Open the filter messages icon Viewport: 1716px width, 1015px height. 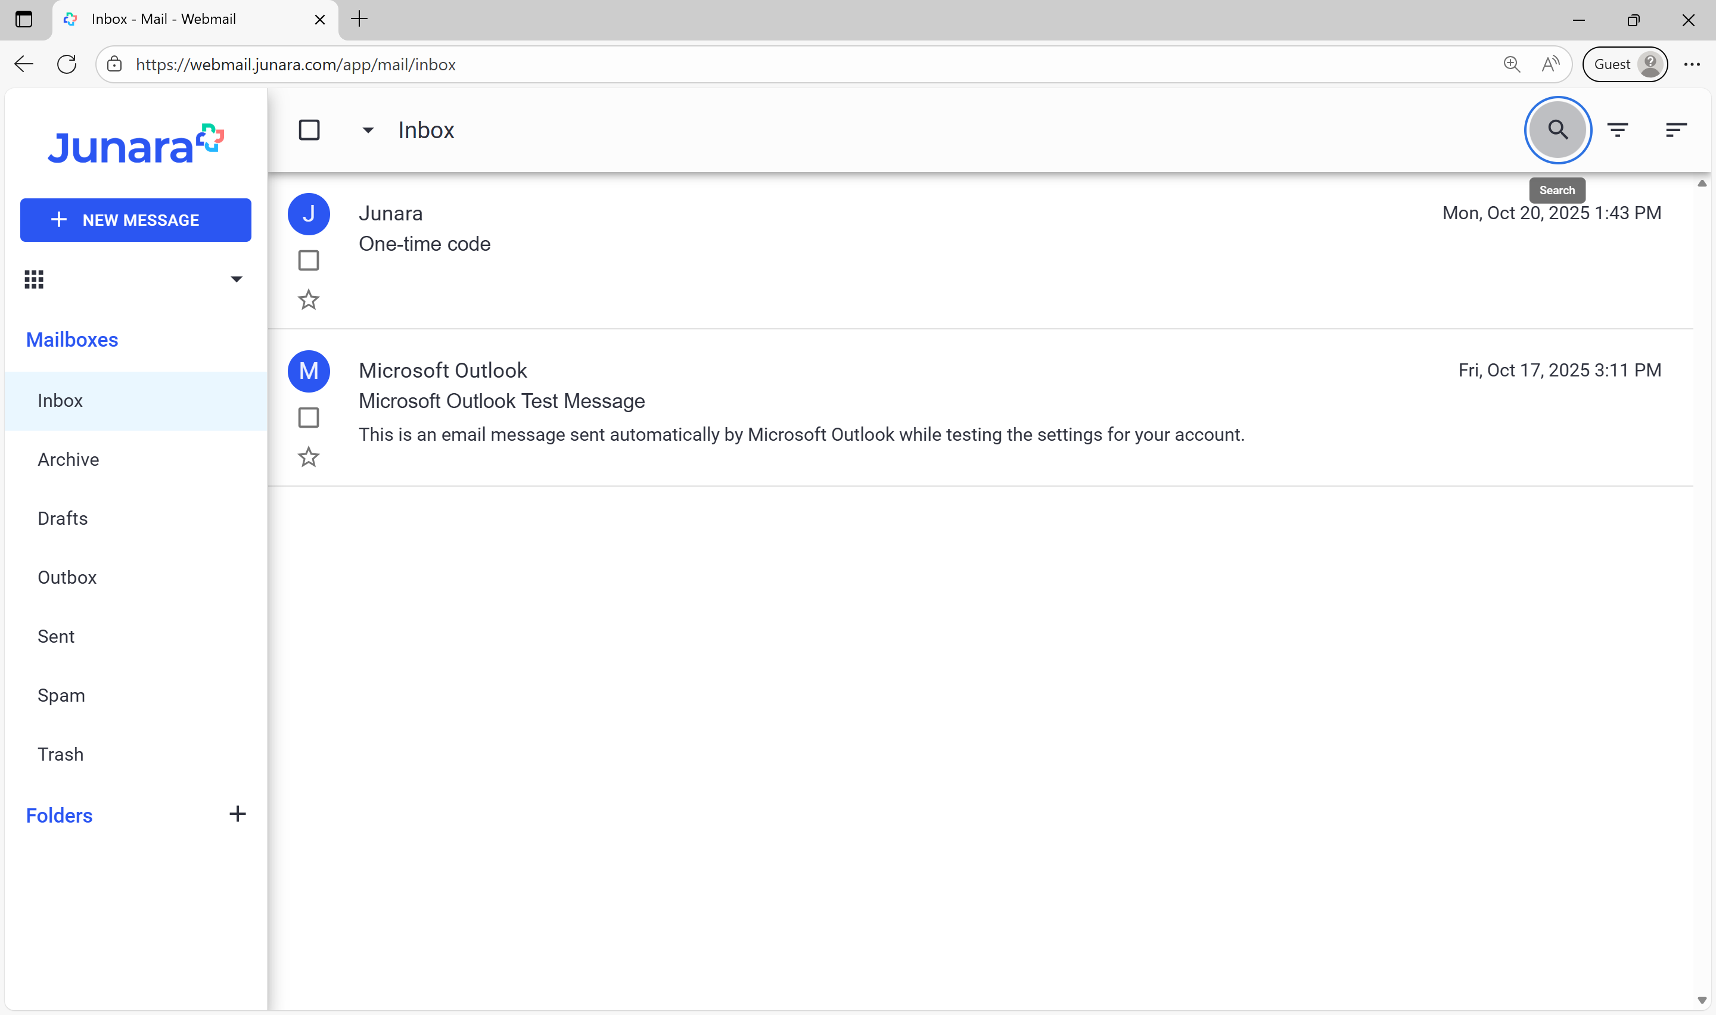click(x=1618, y=130)
